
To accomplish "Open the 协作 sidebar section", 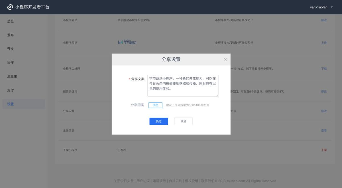I will click(10, 62).
